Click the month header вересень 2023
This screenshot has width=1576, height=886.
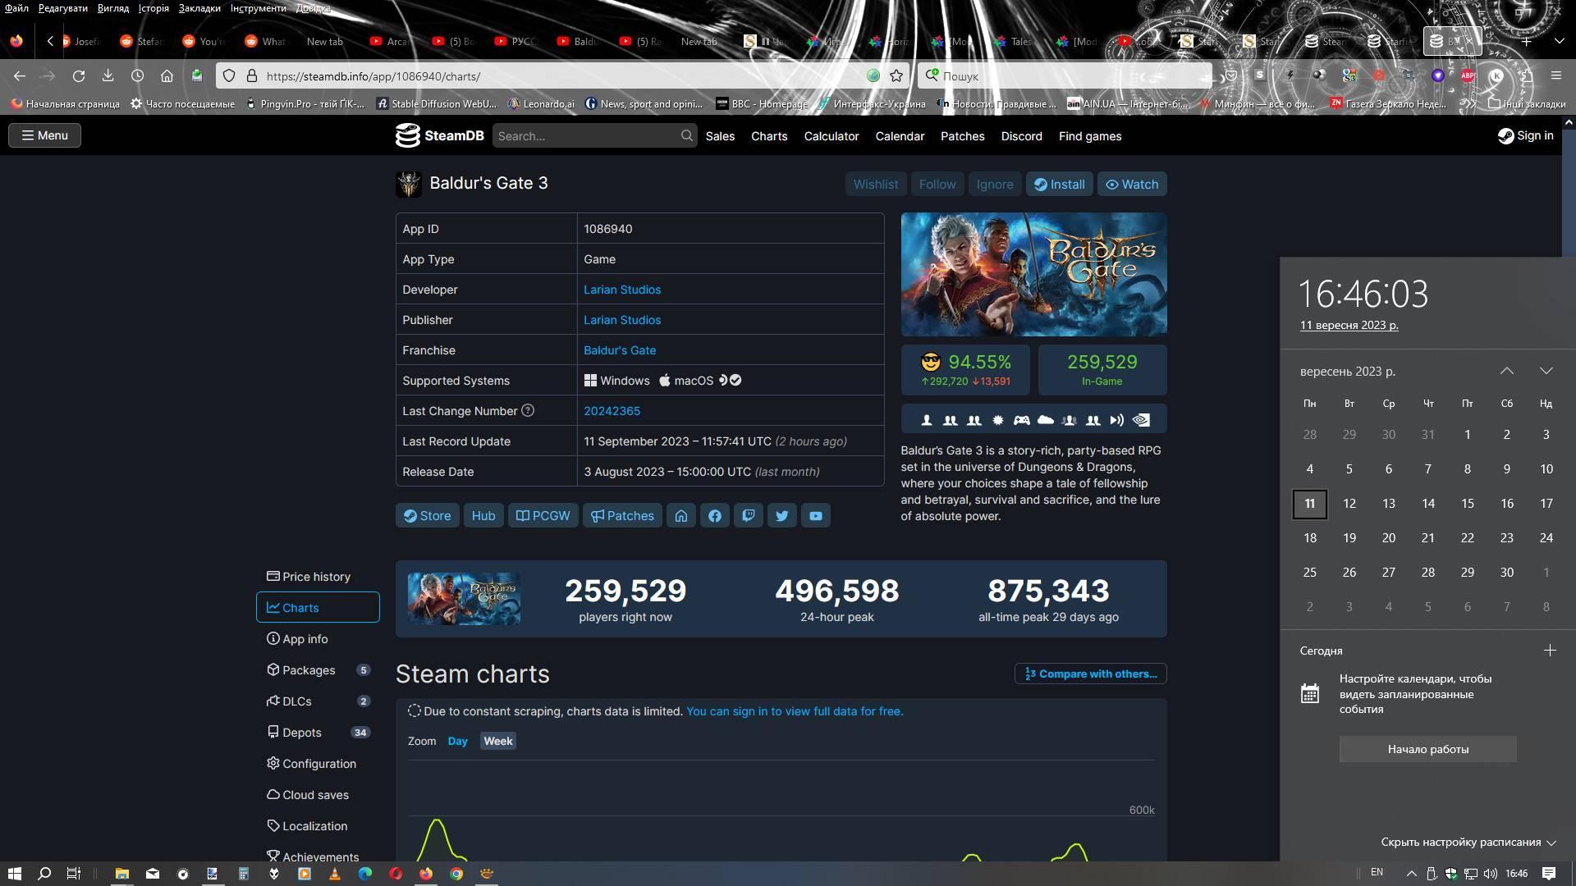(1348, 372)
